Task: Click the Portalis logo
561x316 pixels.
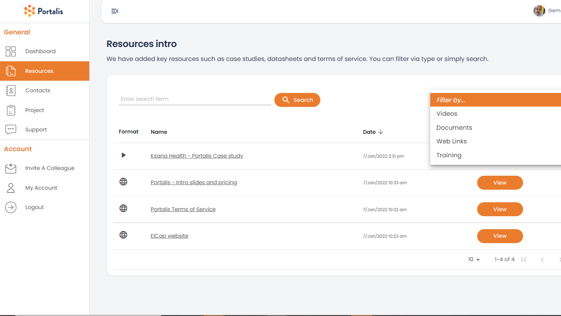Action: click(43, 11)
